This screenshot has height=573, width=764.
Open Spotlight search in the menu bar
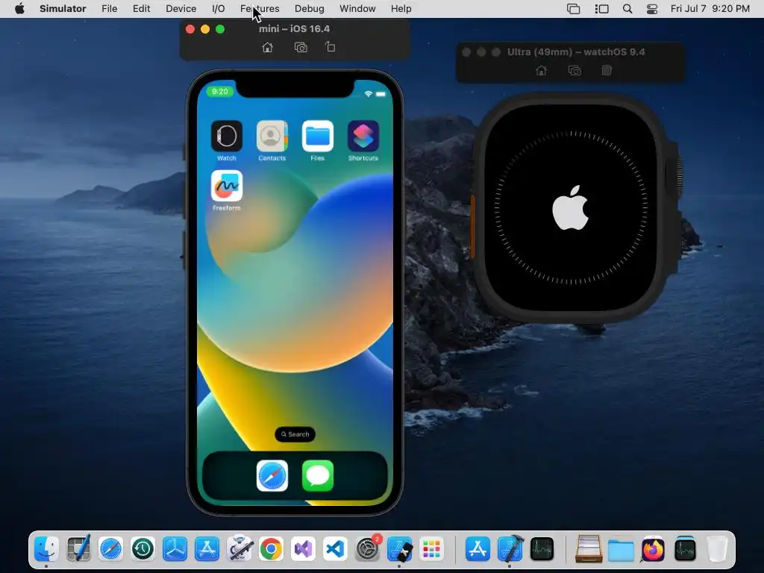pyautogui.click(x=627, y=9)
